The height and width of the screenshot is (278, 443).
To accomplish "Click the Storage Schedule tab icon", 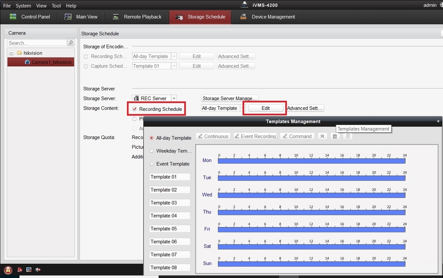I will tap(179, 17).
